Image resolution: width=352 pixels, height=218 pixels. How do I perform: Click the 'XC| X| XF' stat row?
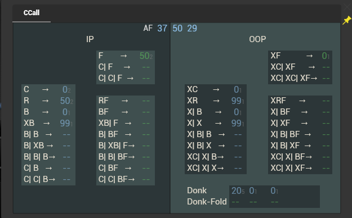click(x=300, y=168)
